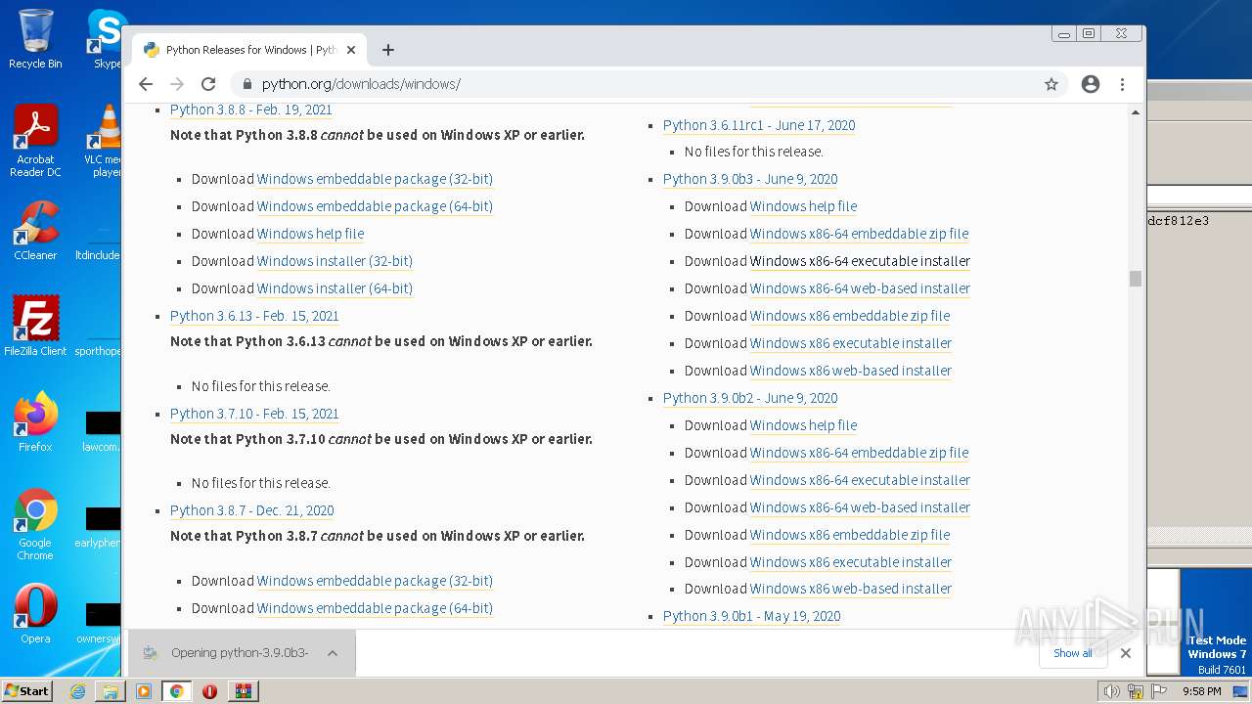Launch Opera from the desktop

pyautogui.click(x=35, y=614)
